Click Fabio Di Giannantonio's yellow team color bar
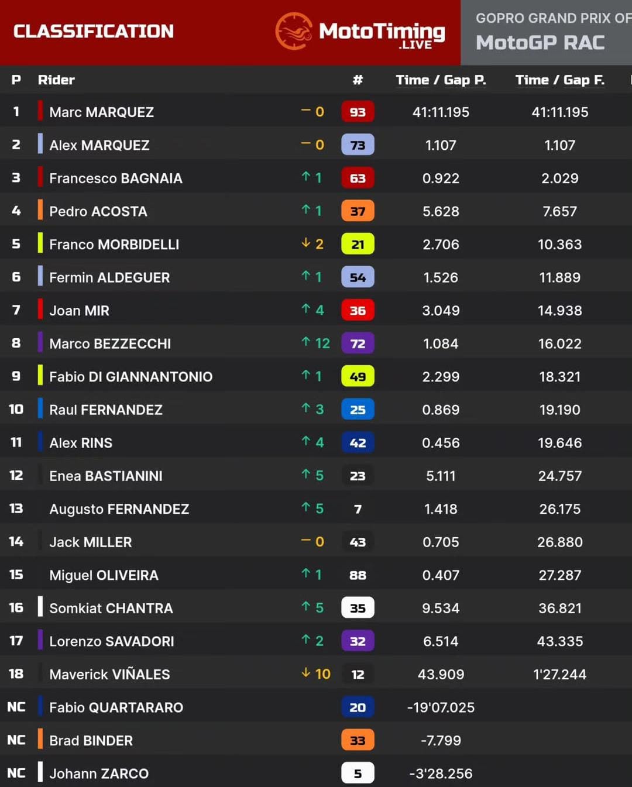 click(x=40, y=376)
